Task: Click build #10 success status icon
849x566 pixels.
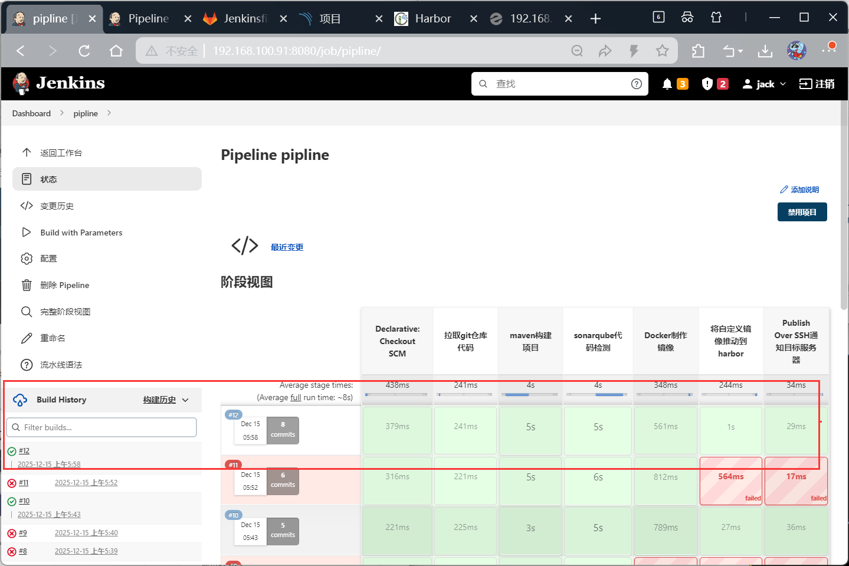Action: point(12,502)
